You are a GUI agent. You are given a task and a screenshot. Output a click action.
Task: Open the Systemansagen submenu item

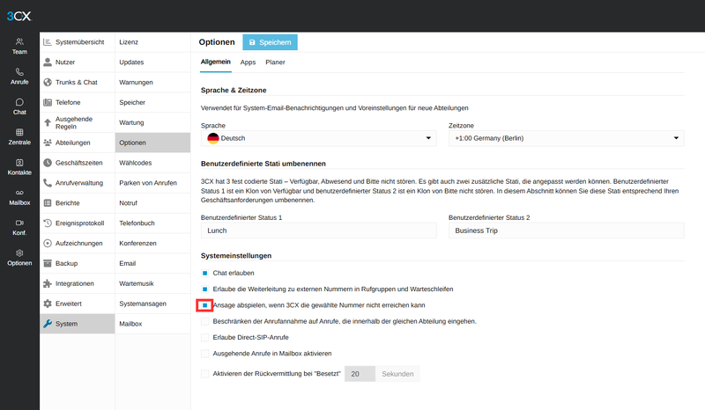(x=152, y=304)
